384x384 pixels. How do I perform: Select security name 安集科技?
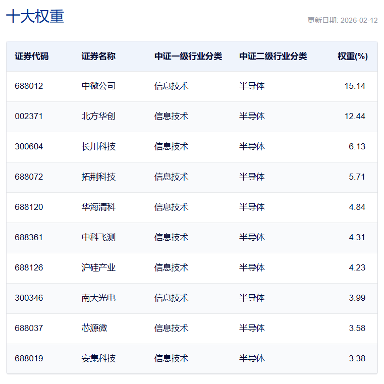(x=98, y=359)
